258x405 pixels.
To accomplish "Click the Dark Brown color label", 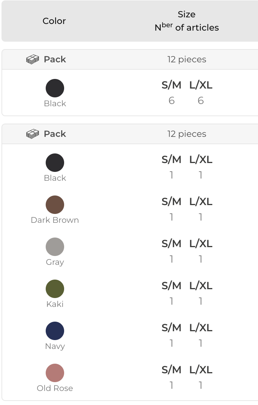I will point(55,220).
